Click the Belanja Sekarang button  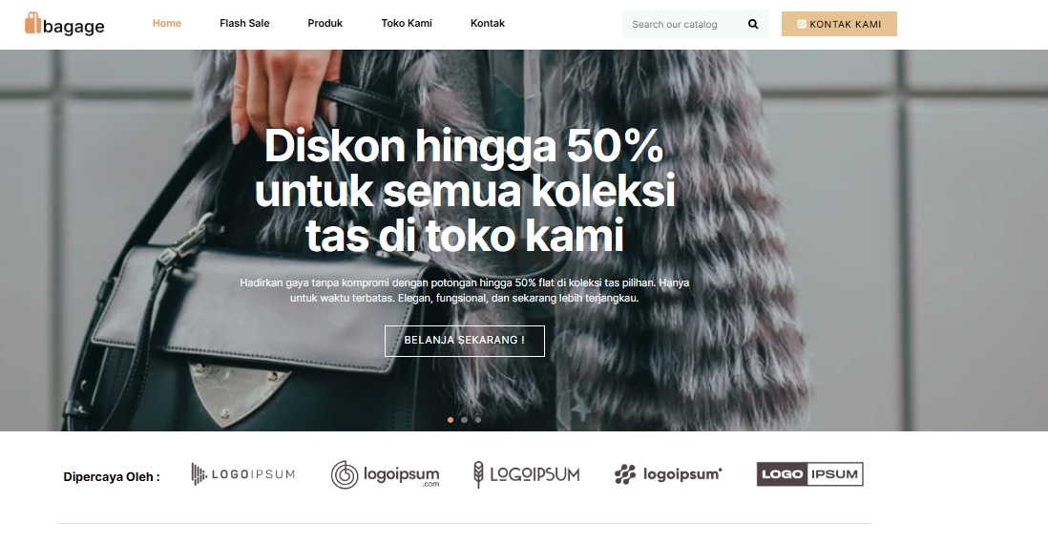(x=465, y=341)
